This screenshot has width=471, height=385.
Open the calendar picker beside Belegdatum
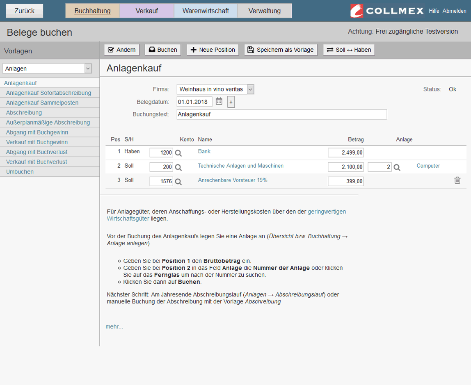click(x=219, y=101)
